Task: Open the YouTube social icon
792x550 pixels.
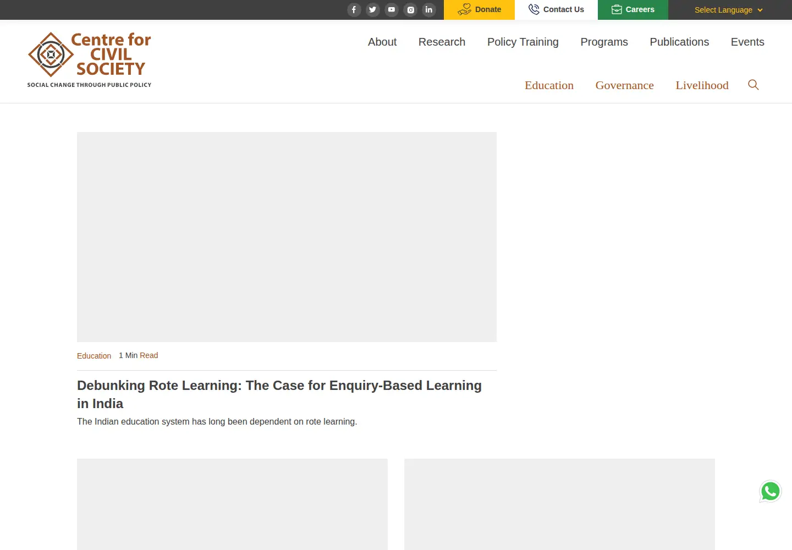Action: click(392, 10)
